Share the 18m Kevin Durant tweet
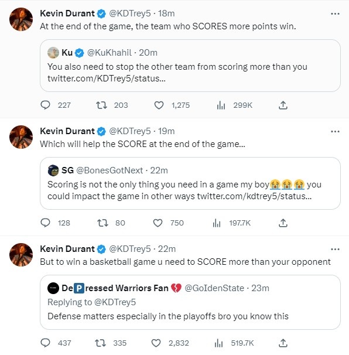Image resolution: width=349 pixels, height=355 pixels. click(283, 105)
